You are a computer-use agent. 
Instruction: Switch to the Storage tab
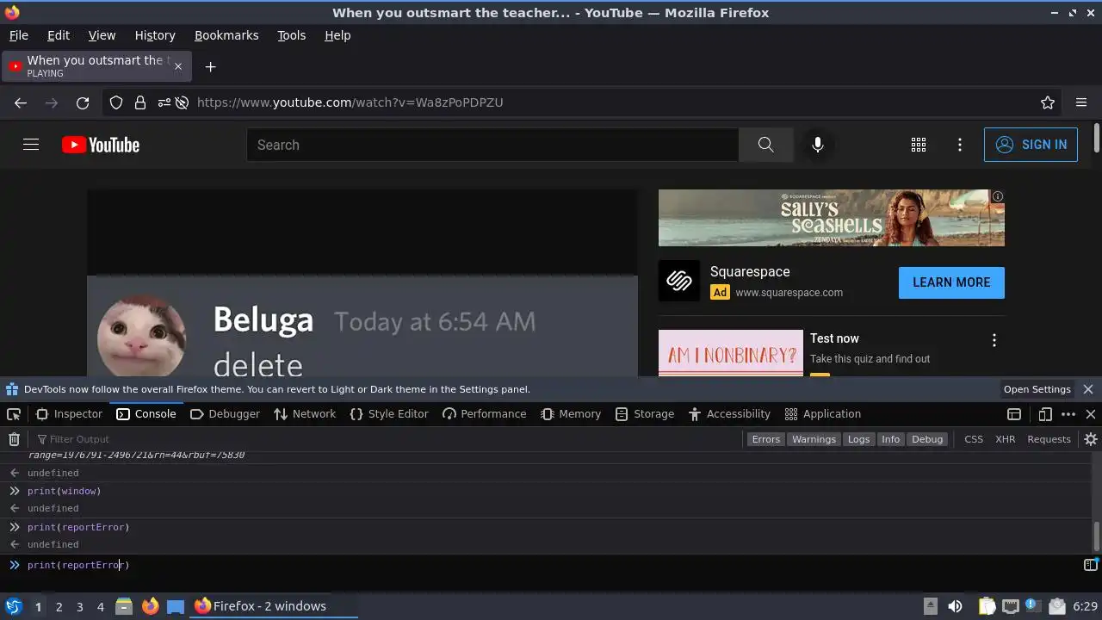[645, 414]
